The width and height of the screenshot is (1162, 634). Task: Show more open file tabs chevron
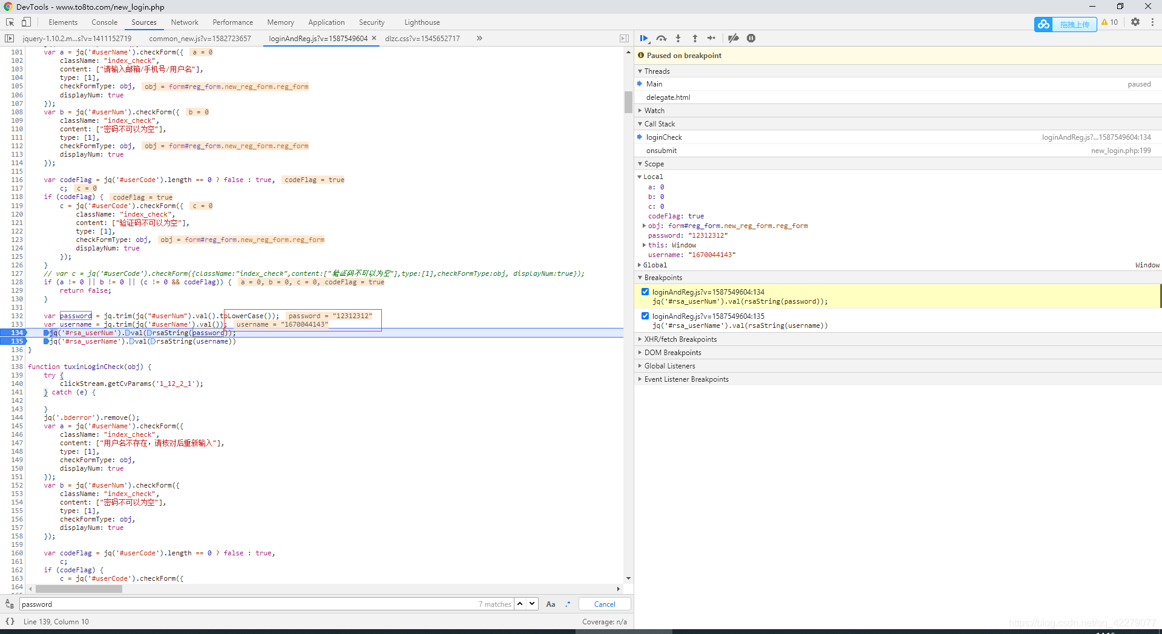479,38
